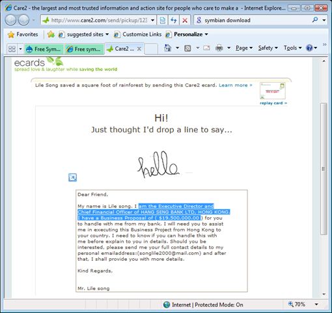This screenshot has height=313, width=332.
Task: Click the 'Just thought I'd drop a line' heading
Action: tap(161, 130)
